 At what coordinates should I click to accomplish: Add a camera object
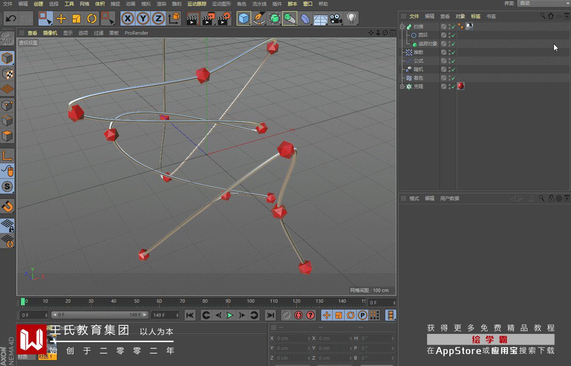coord(336,18)
